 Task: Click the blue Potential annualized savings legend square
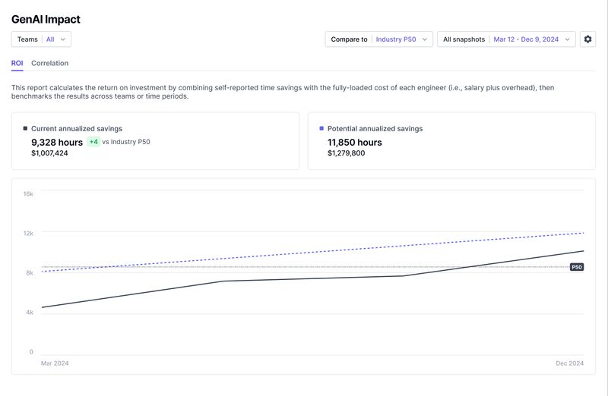pos(321,129)
